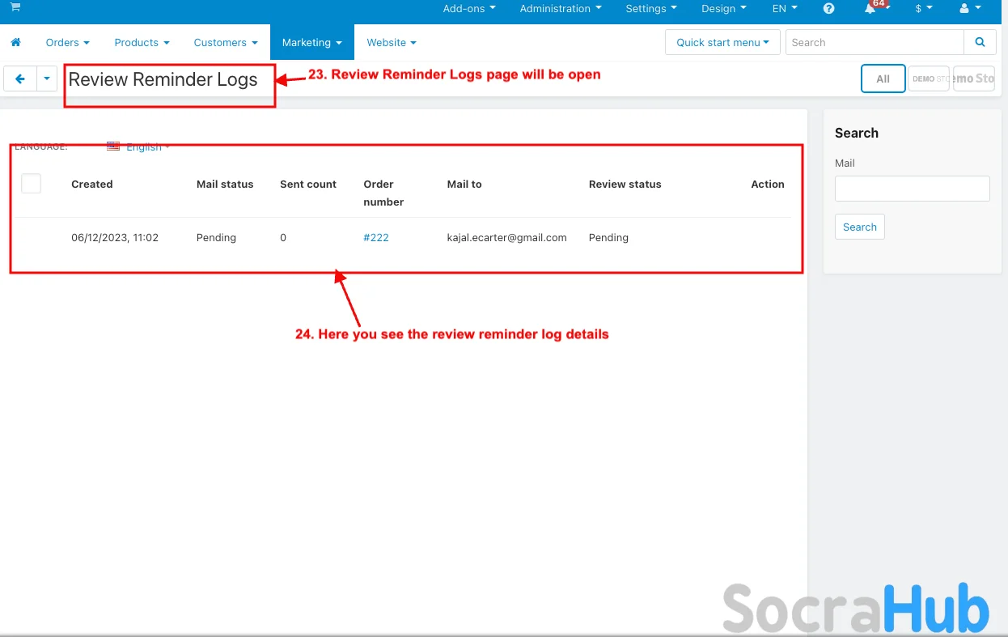Click the Search button in sidebar

[859, 227]
